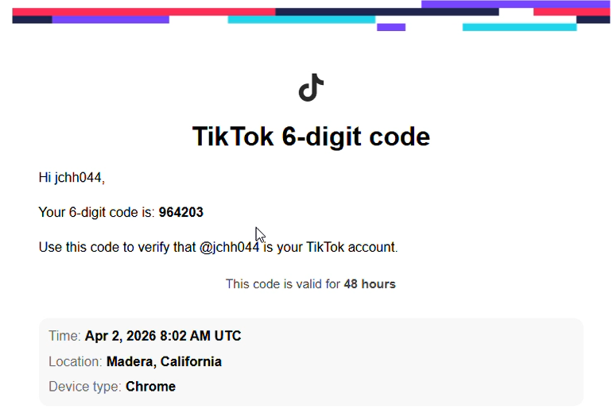Click the purple banner stripe on the left
This screenshot has width=613, height=409.
click(x=110, y=19)
